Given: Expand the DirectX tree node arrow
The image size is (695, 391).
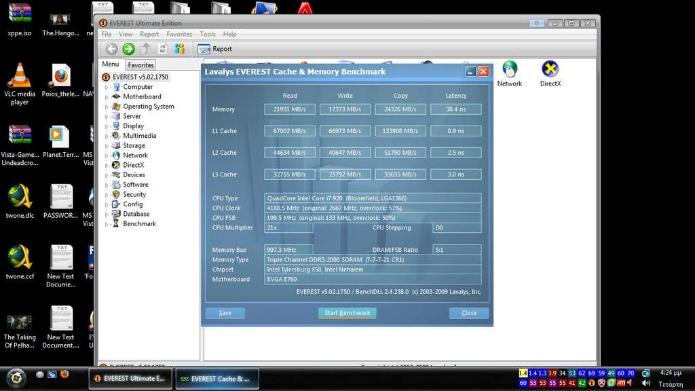Looking at the screenshot, I should pyautogui.click(x=107, y=166).
